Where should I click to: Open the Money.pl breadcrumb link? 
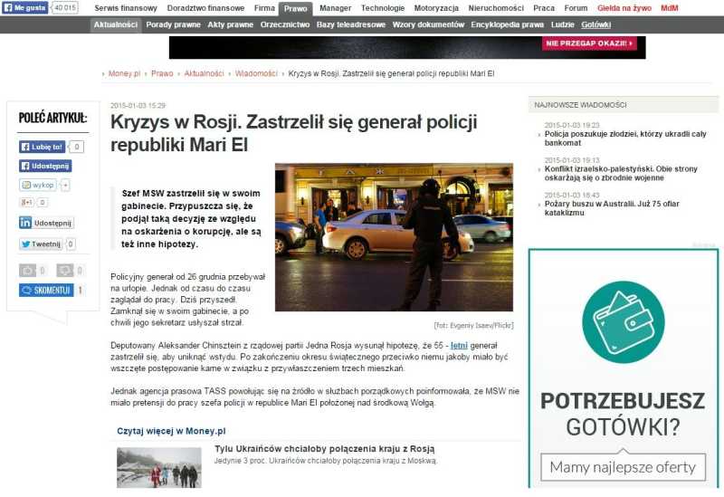click(124, 73)
